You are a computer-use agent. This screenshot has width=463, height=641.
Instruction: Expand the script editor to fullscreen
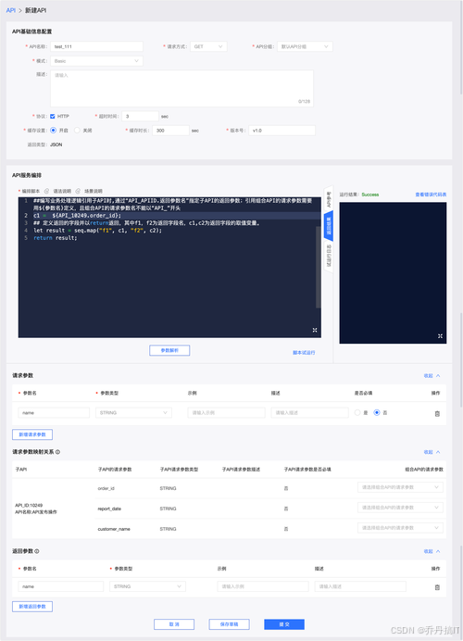point(315,330)
